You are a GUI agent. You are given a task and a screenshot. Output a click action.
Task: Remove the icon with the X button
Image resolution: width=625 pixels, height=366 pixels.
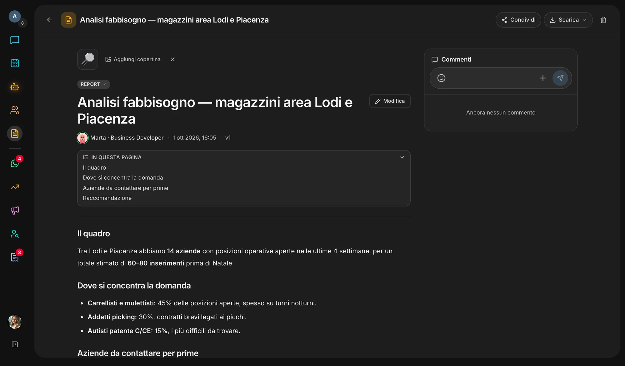click(x=172, y=59)
